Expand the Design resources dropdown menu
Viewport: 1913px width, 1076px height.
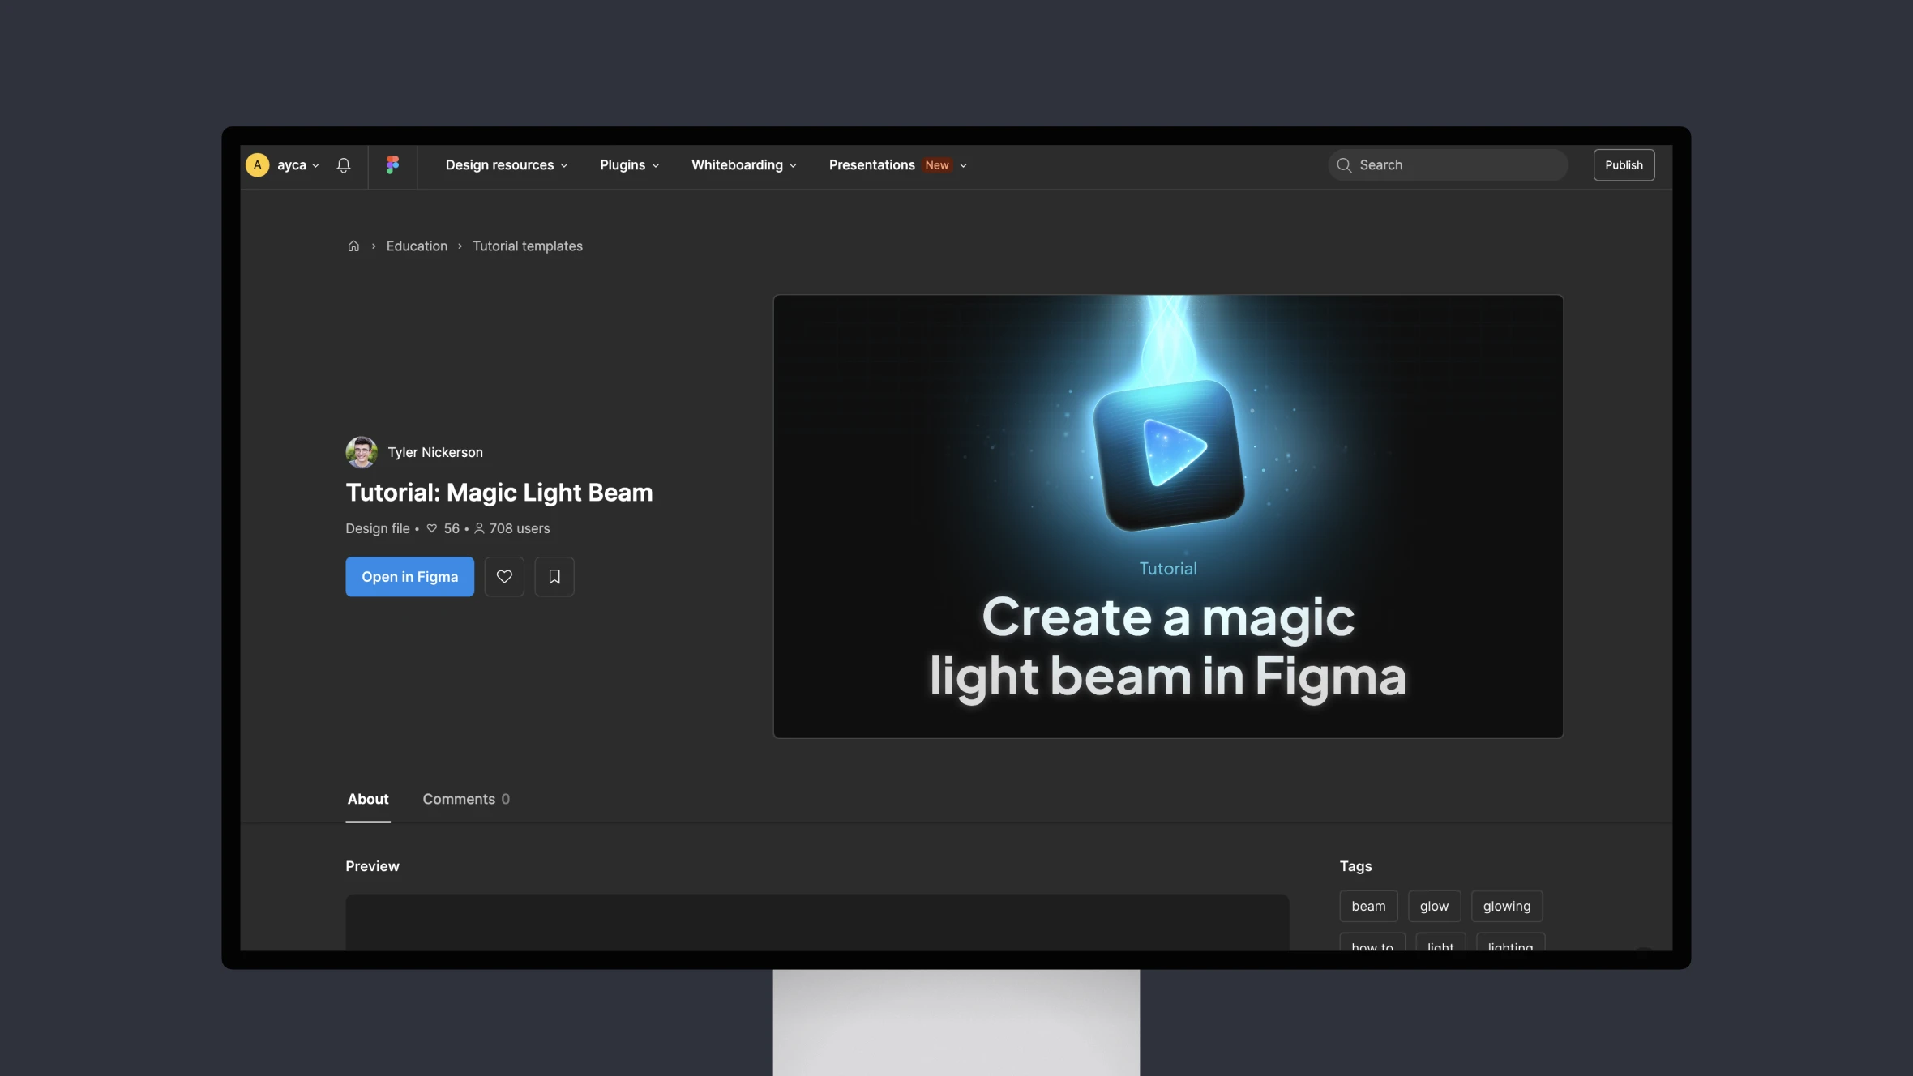pos(506,164)
